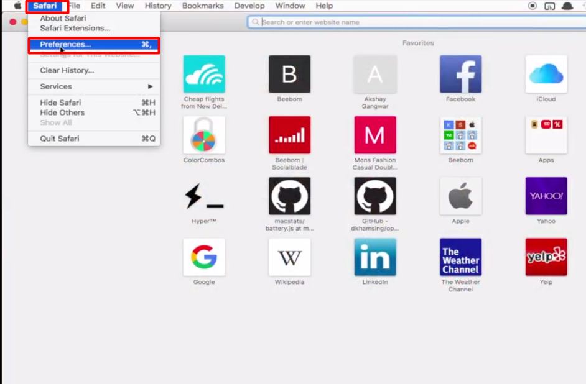Screen dimensions: 586x384
Task: Click the screen recording icon in the menu bar
Action: tap(532, 6)
